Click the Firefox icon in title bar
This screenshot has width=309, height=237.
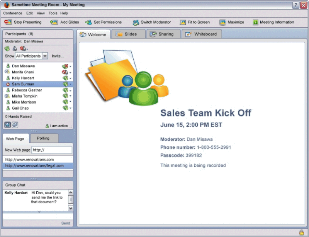[x=7, y=5]
